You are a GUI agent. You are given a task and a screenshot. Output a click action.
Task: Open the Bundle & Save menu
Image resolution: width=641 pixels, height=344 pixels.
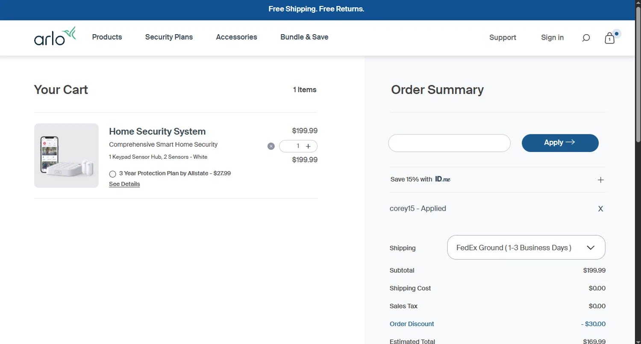click(304, 37)
